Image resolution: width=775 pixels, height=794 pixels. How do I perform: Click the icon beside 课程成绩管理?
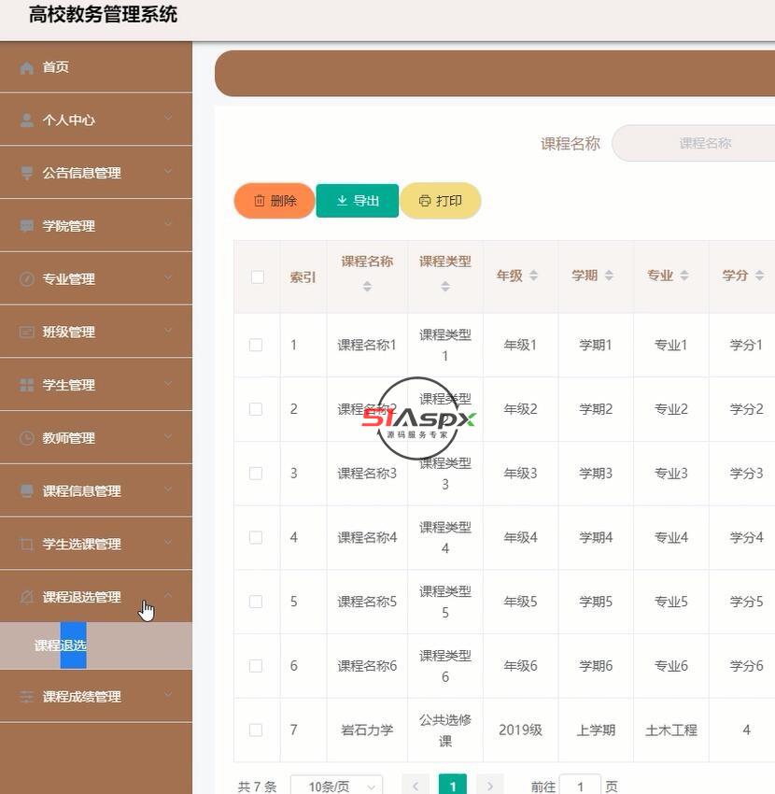pyautogui.click(x=27, y=697)
